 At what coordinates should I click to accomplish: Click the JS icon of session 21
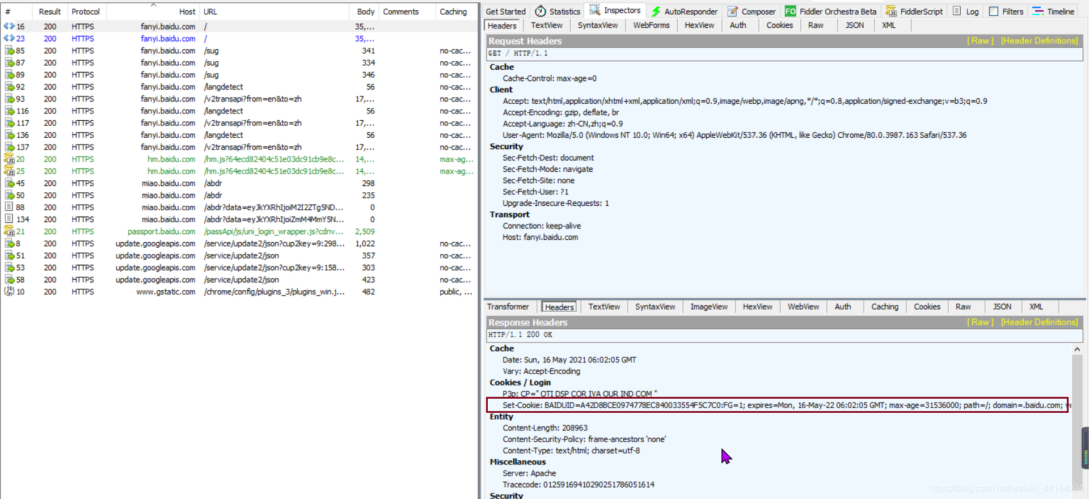[x=10, y=231]
